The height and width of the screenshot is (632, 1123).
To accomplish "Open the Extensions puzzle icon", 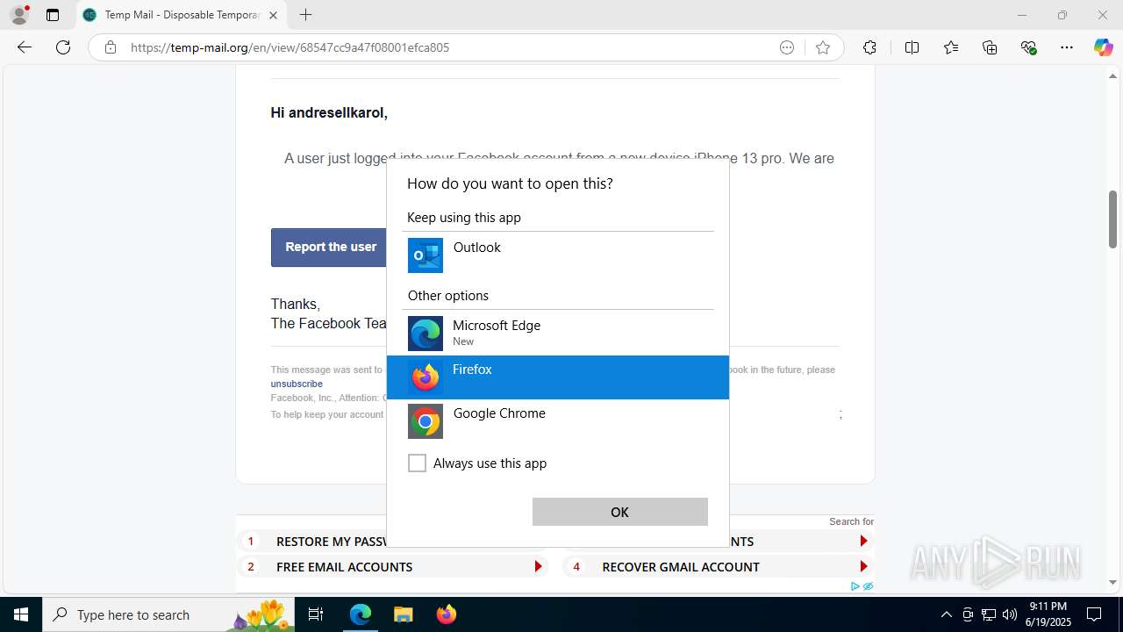I will click(x=869, y=47).
